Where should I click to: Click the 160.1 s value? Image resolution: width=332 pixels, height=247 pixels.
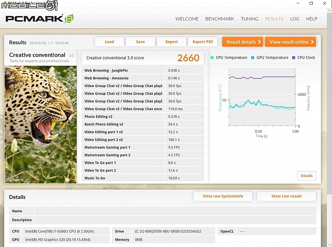click(x=174, y=140)
